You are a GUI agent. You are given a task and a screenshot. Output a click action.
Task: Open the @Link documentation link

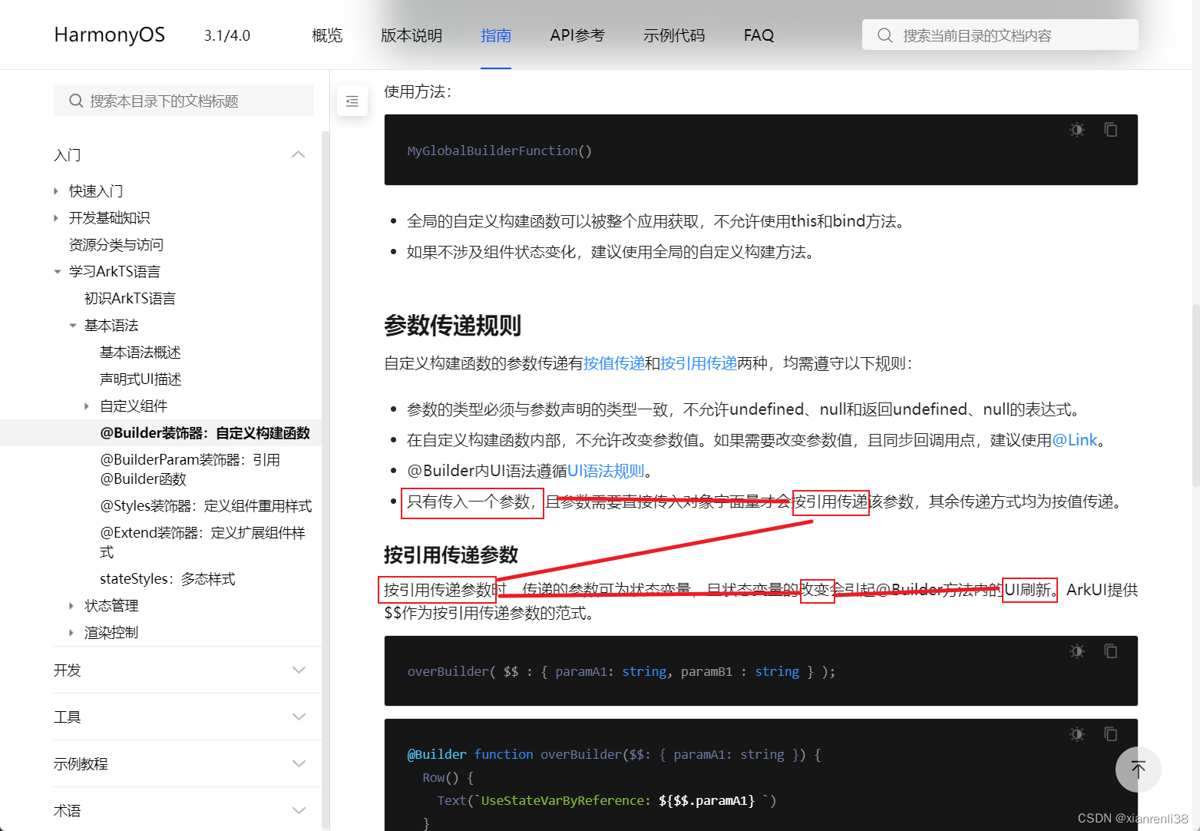click(x=1074, y=439)
